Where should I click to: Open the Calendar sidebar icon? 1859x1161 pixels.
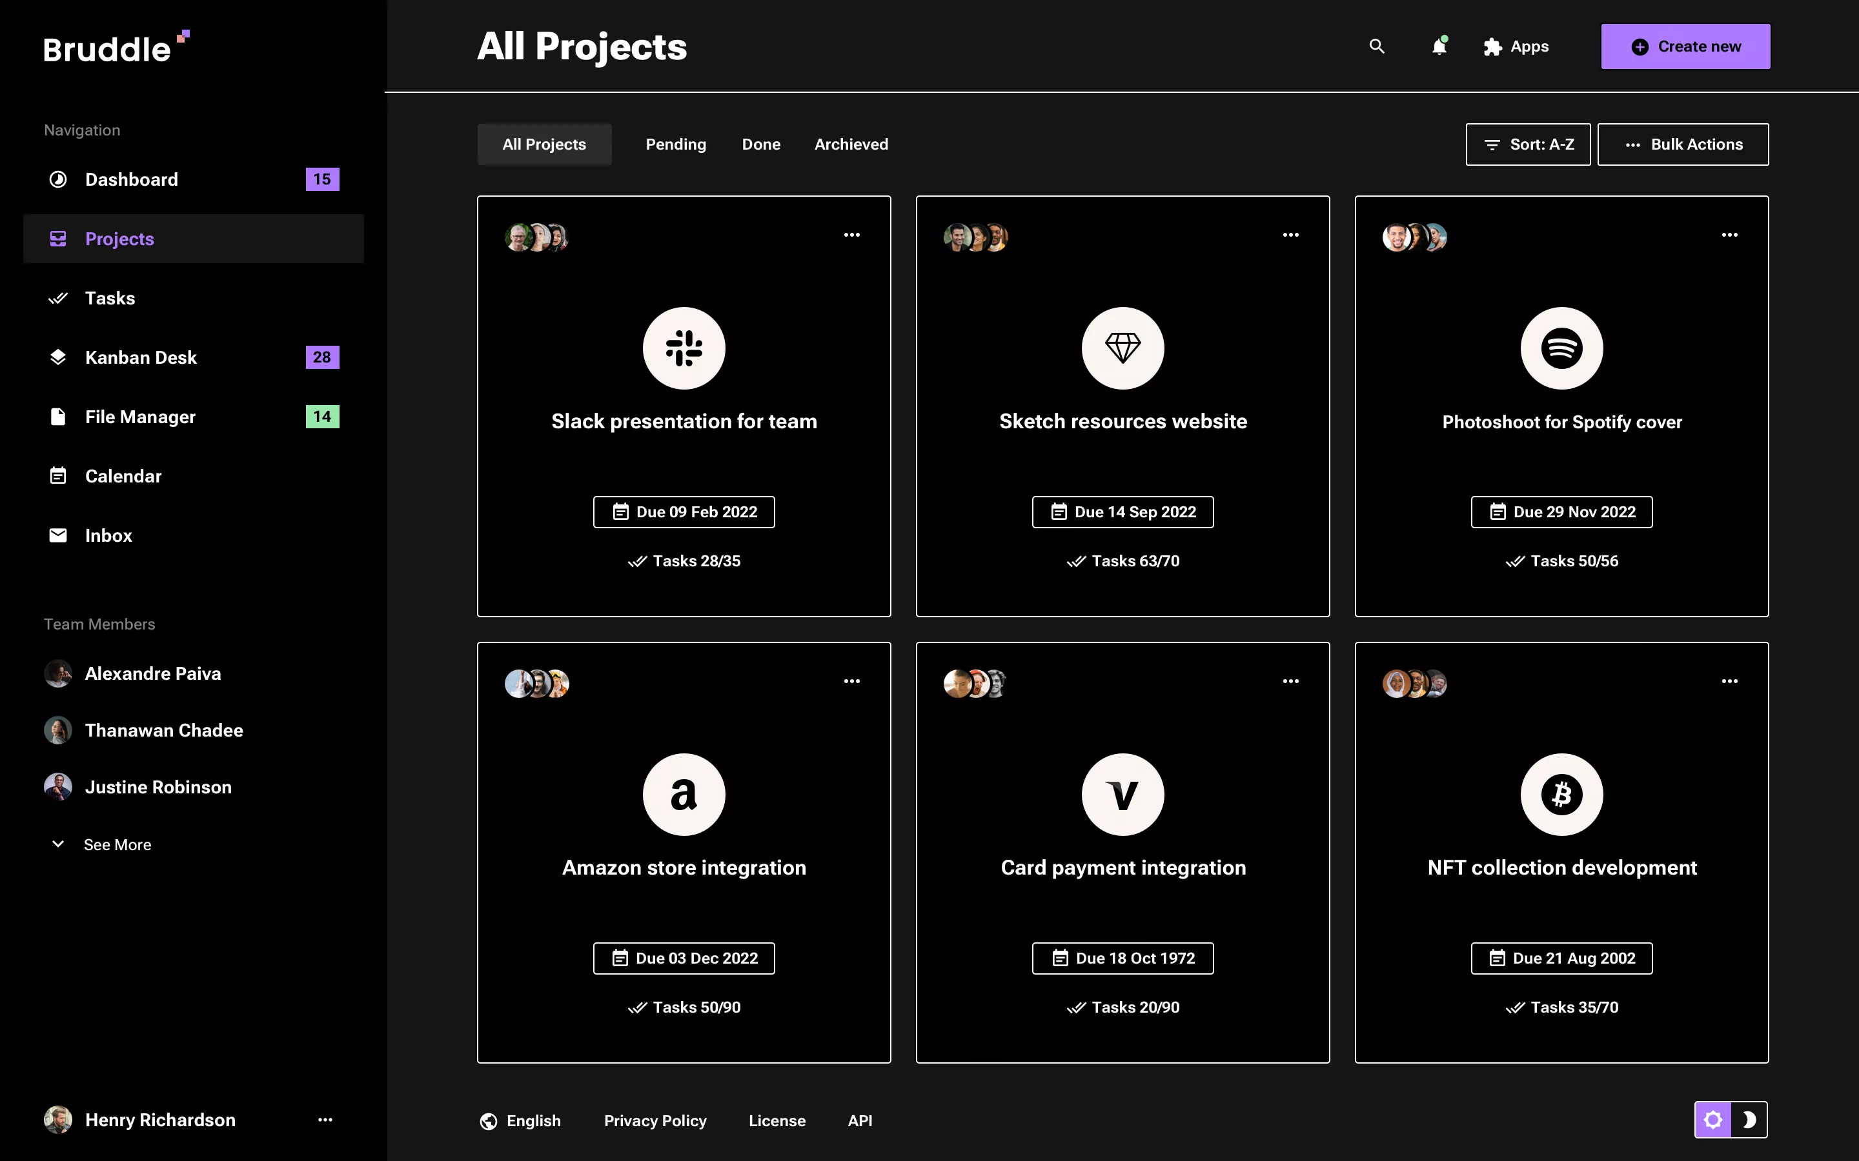click(x=58, y=475)
